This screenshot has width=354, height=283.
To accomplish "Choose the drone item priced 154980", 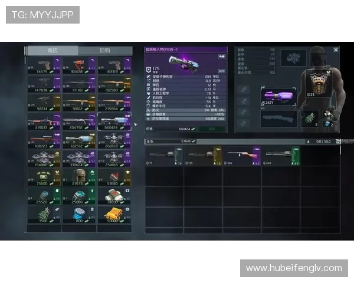I will coord(44,159).
